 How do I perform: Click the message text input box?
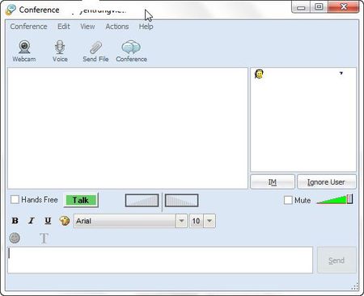coord(160,260)
